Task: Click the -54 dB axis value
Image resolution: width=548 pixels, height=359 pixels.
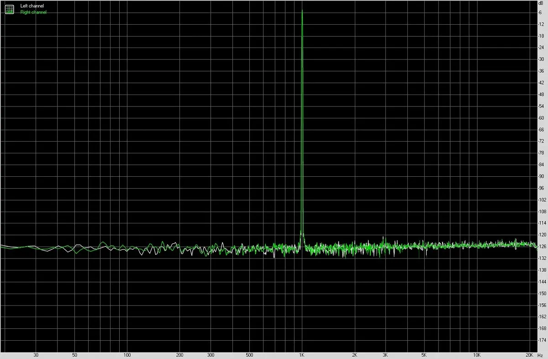Action: click(x=541, y=106)
